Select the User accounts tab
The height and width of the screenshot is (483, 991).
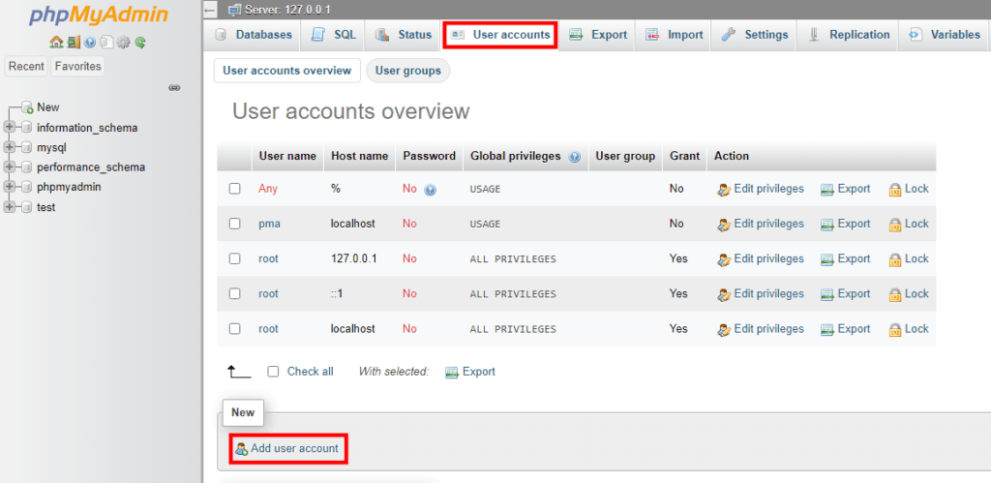click(x=500, y=35)
